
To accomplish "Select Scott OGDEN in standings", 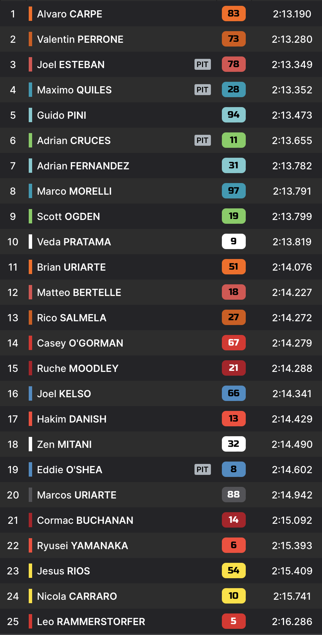I will click(x=68, y=217).
